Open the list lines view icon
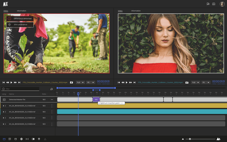The width and height of the screenshot is (227, 142). [x=10, y=139]
